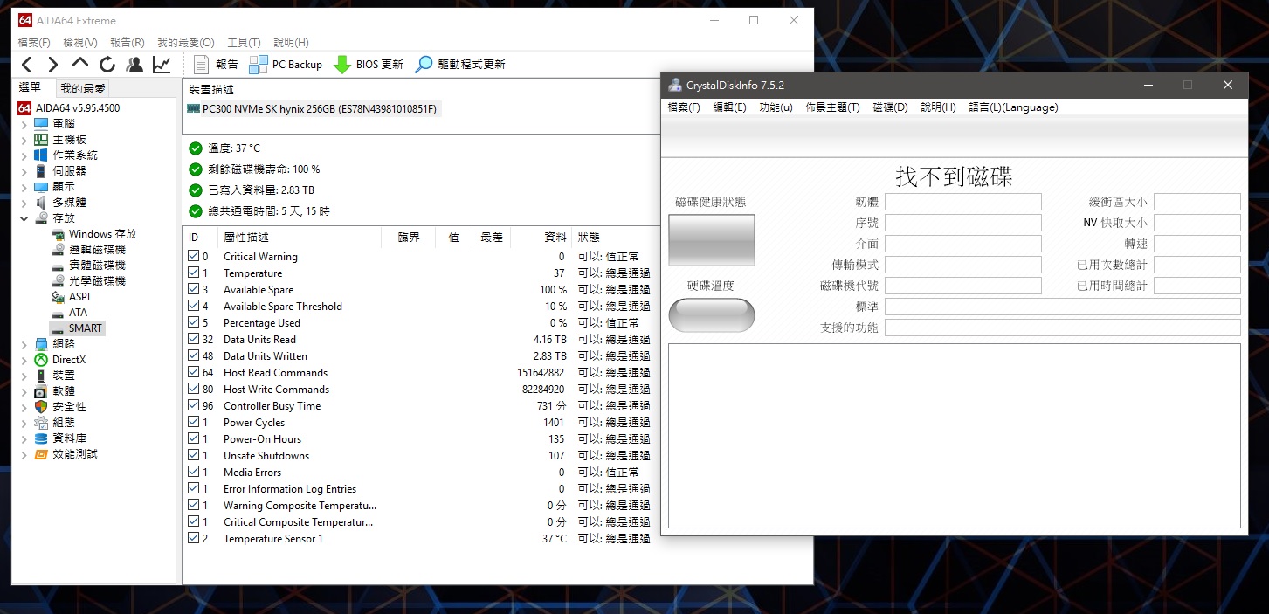Click the 支援的功能 supported features field
The width and height of the screenshot is (1269, 614).
click(1063, 328)
